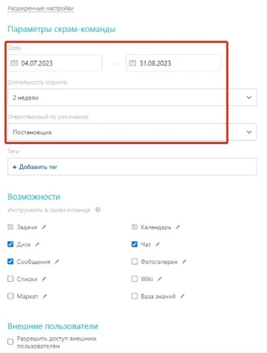Uncheck the Сообщения checkbox
Screen dimensions: 267x353
tap(10, 261)
